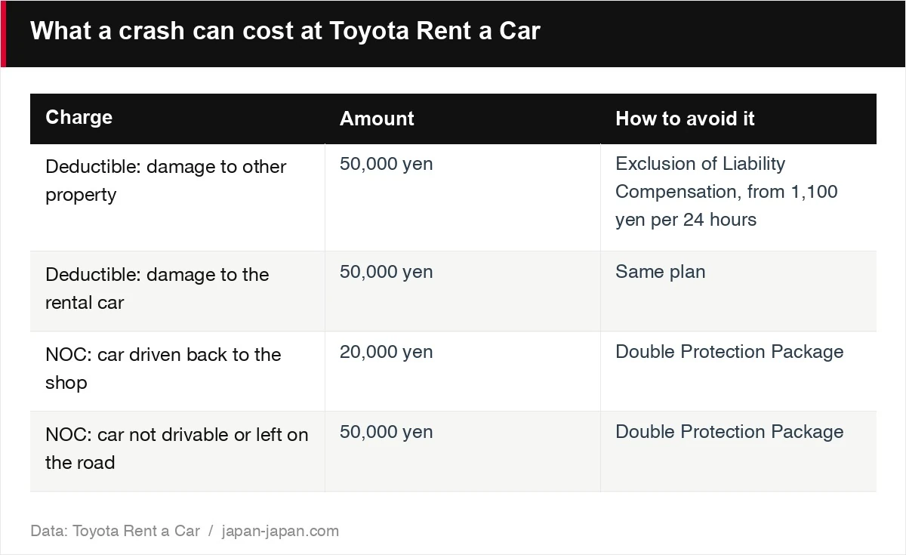The image size is (906, 555).
Task: Click the 'Data: Toyota Rent a Car' source note
Action: point(116,531)
